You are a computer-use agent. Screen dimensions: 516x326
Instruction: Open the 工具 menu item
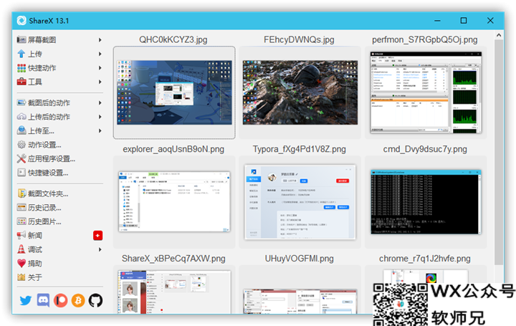click(59, 82)
